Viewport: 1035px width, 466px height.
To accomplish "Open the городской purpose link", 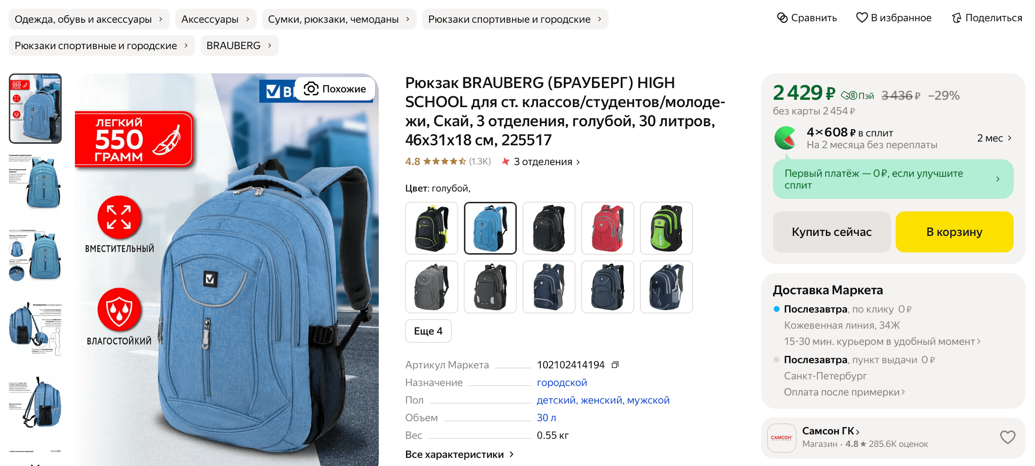I will (562, 382).
